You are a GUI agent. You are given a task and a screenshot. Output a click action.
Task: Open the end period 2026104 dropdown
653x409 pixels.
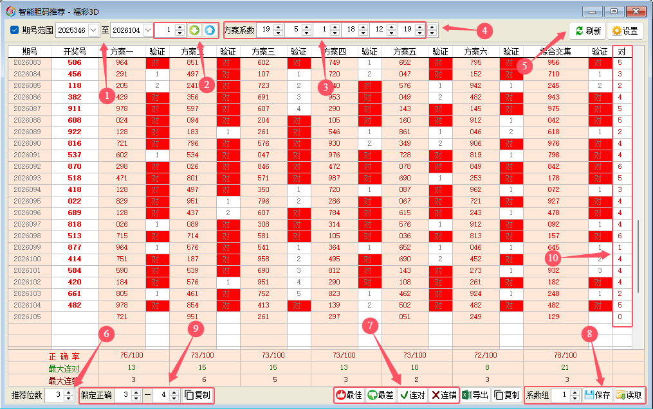pos(148,30)
